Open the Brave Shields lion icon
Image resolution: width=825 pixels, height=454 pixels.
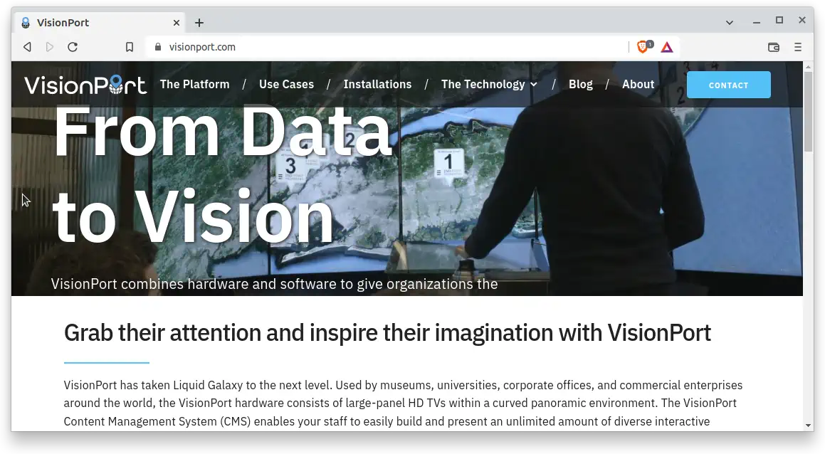[644, 47]
